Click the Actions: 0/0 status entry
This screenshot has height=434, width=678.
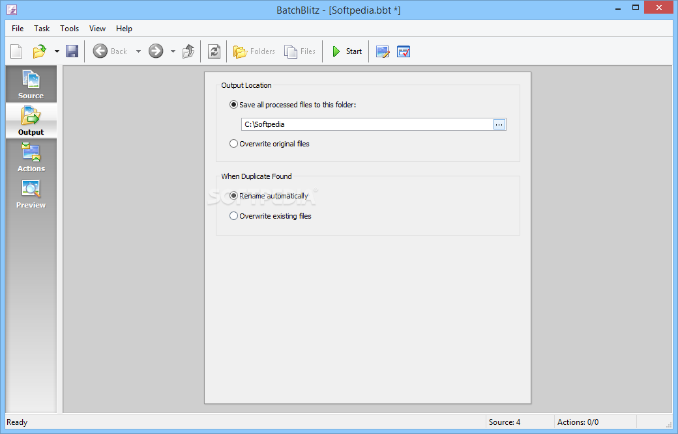[578, 422]
